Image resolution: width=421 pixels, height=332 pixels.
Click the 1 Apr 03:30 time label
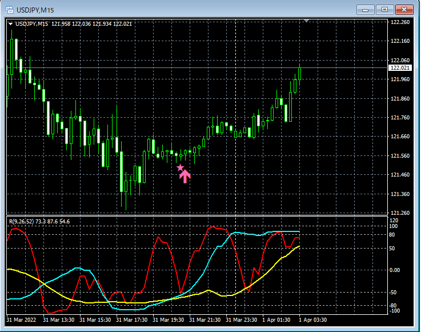(x=313, y=320)
